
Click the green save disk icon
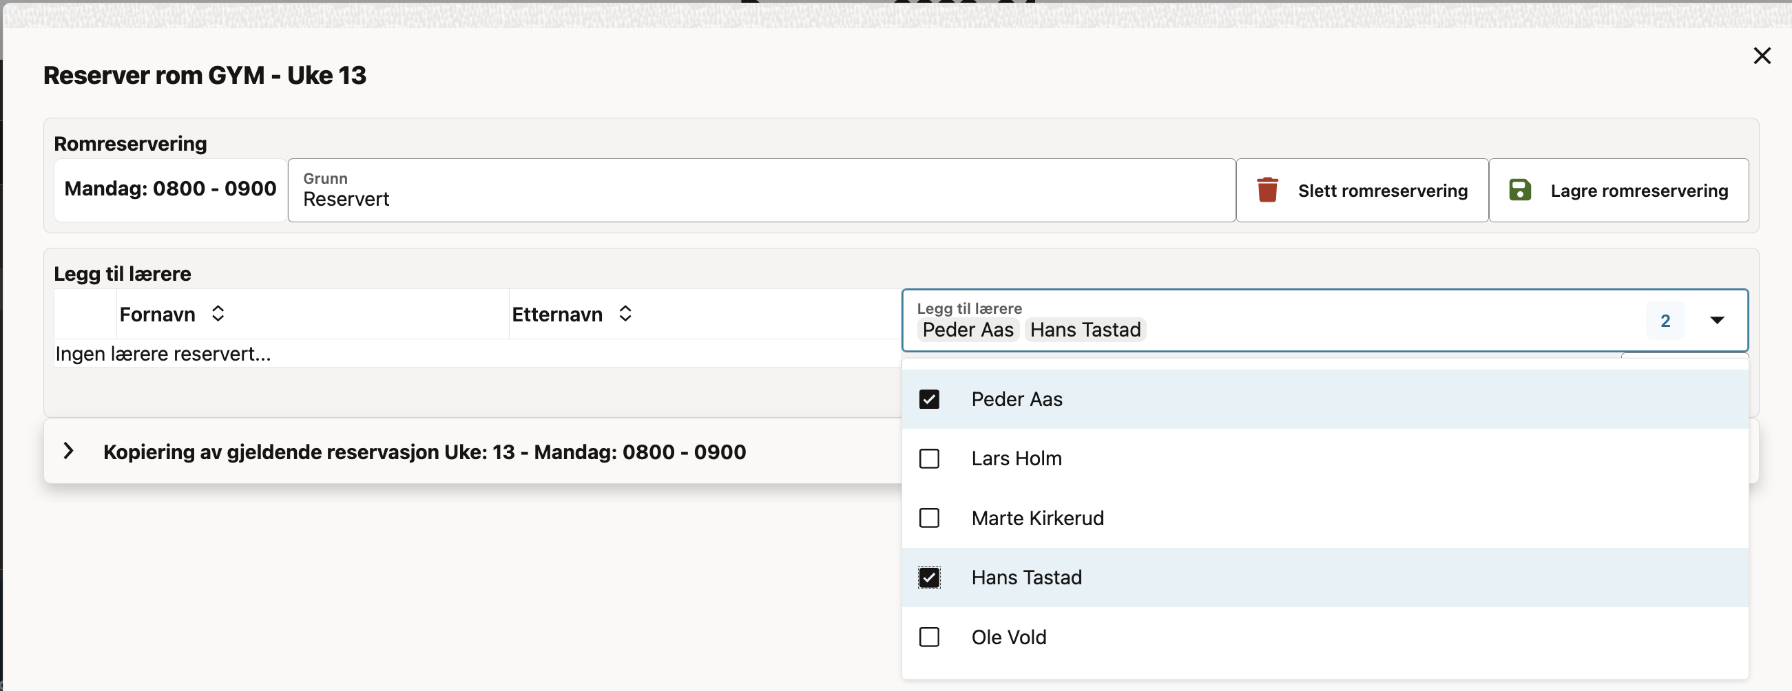point(1519,190)
